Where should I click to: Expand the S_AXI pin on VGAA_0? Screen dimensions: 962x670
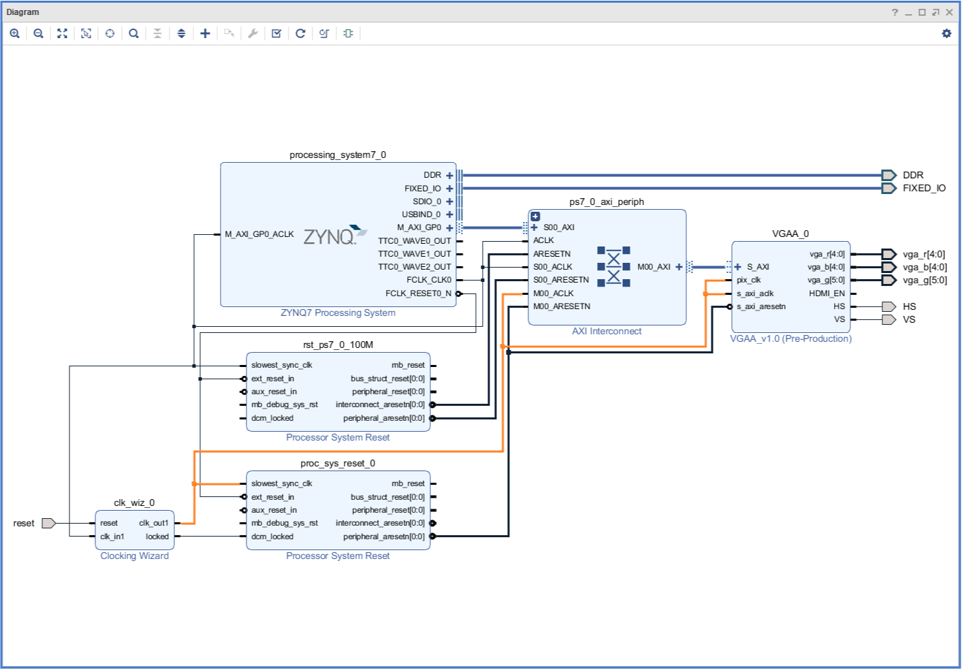(737, 267)
